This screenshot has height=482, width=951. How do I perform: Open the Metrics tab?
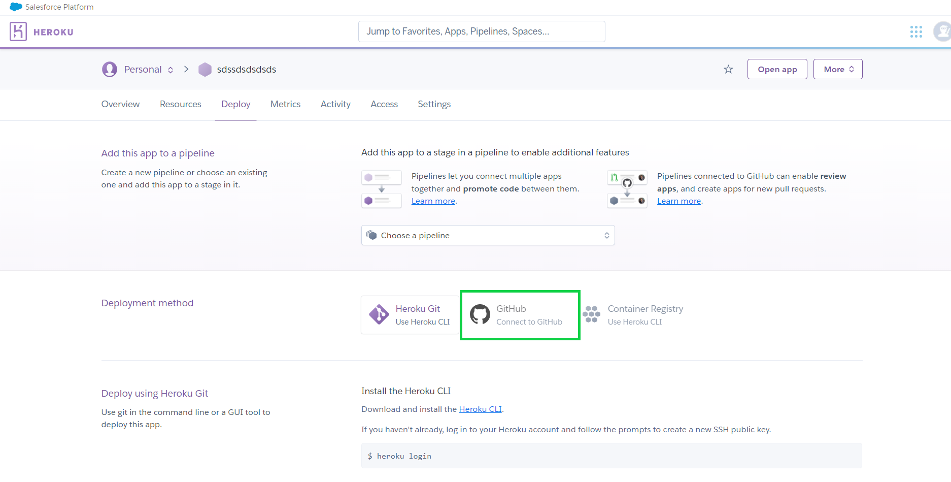(x=285, y=104)
